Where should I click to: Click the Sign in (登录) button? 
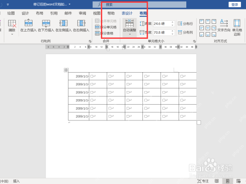[x=235, y=5]
